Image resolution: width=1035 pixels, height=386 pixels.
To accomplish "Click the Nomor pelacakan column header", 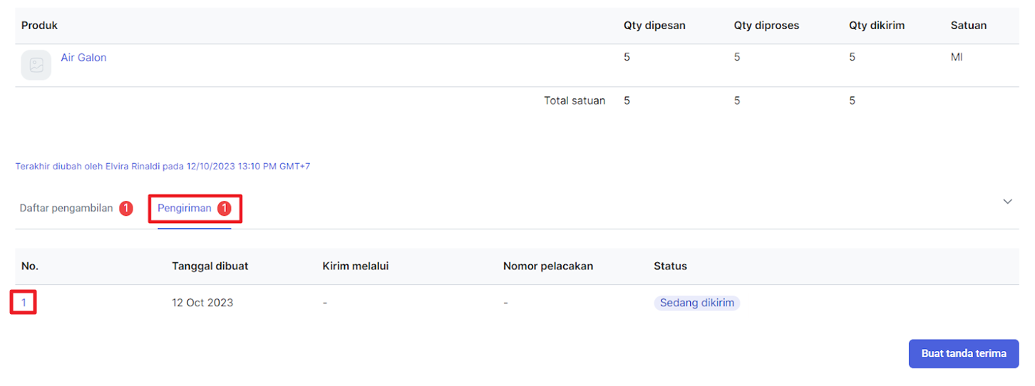I will click(548, 266).
